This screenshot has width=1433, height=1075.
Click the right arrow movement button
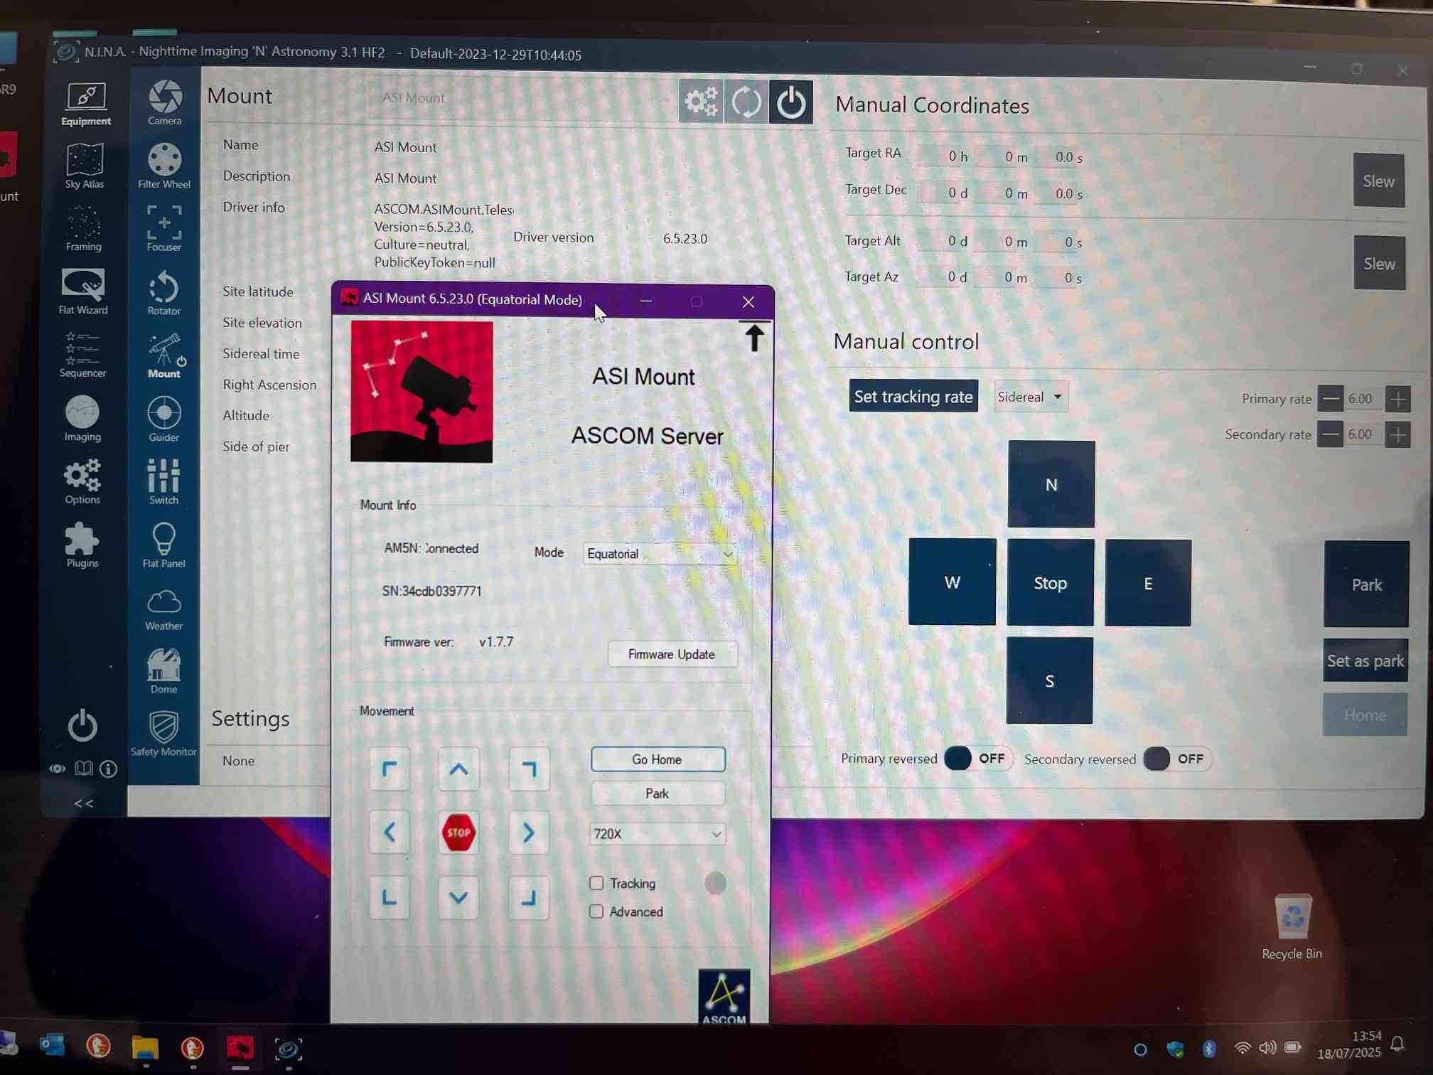(x=529, y=833)
